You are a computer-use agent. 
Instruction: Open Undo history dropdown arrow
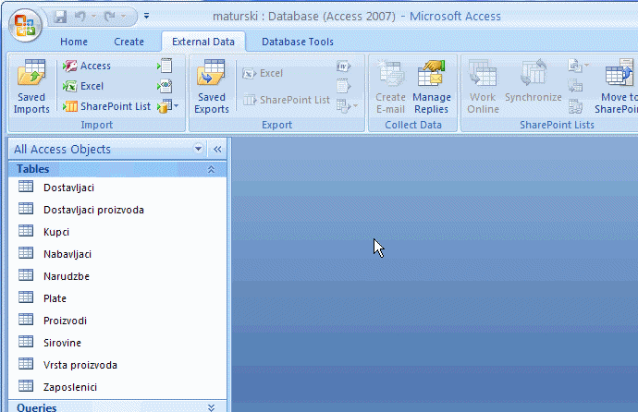(93, 17)
